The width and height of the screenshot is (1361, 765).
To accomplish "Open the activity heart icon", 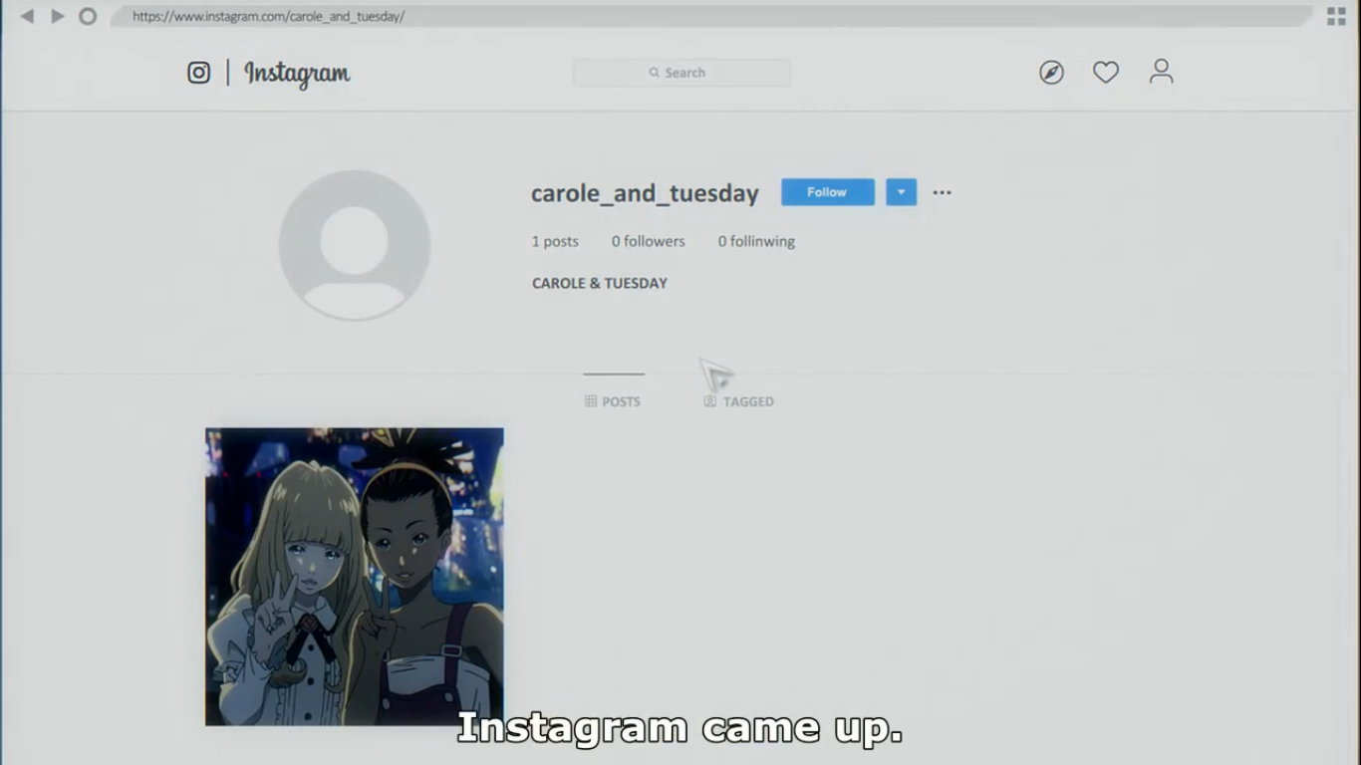I will coord(1106,73).
